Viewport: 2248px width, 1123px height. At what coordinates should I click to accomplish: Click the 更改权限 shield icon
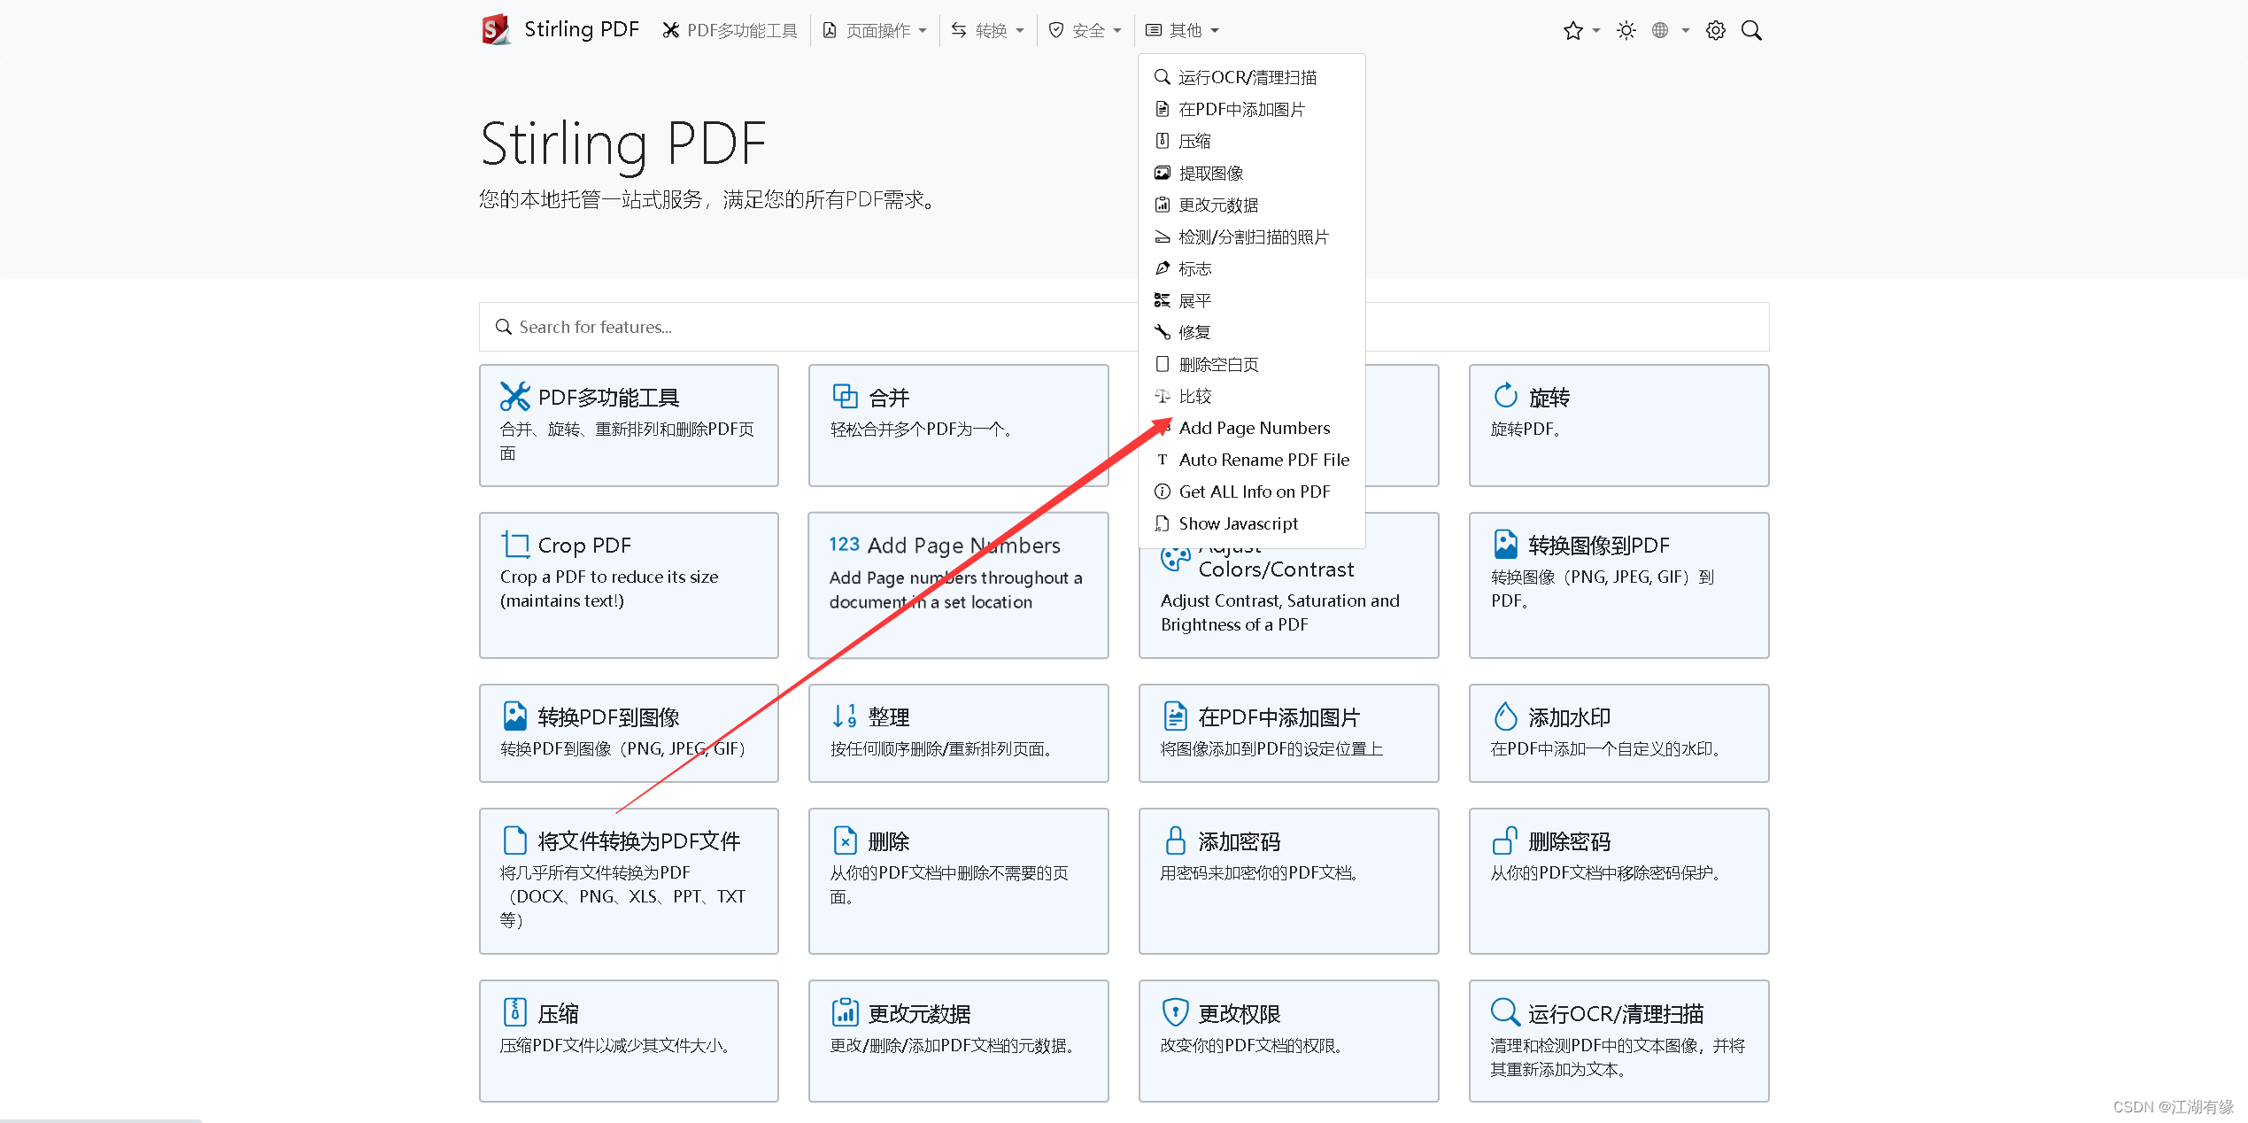coord(1175,1011)
